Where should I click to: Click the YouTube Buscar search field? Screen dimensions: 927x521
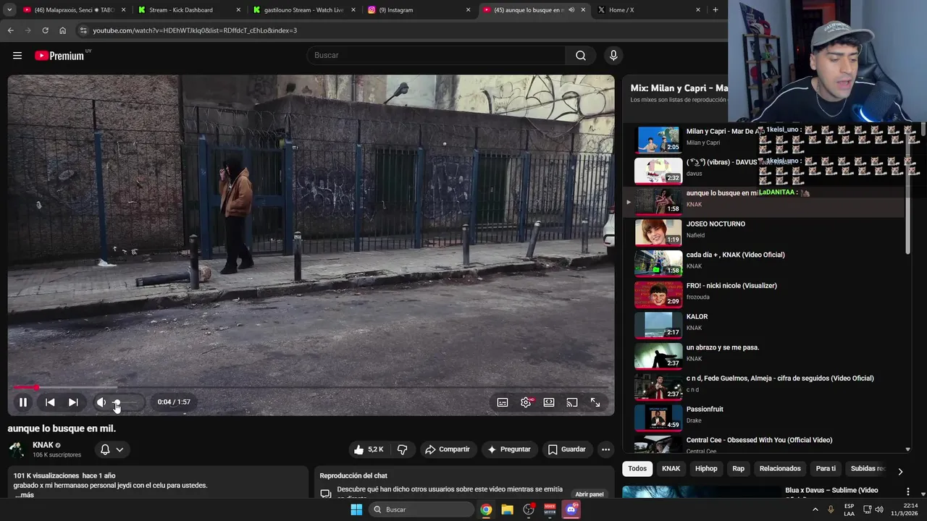click(436, 56)
